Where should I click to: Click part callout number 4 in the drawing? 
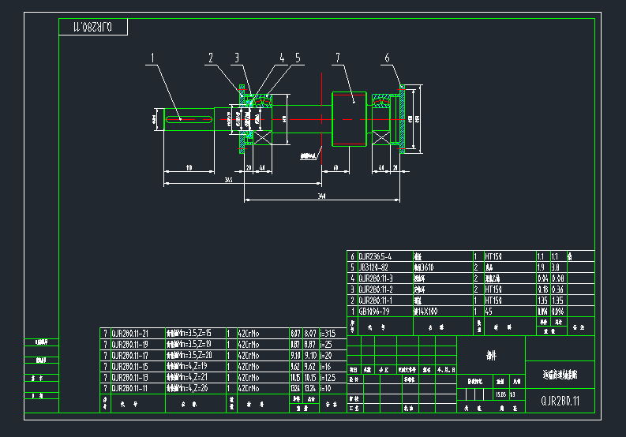[282, 58]
